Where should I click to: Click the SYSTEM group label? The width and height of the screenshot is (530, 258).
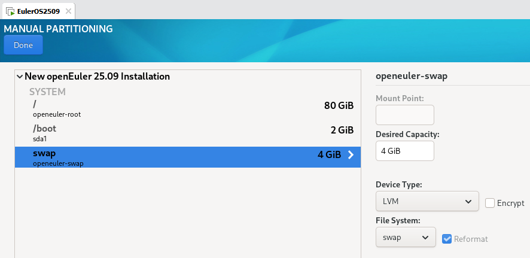47,92
